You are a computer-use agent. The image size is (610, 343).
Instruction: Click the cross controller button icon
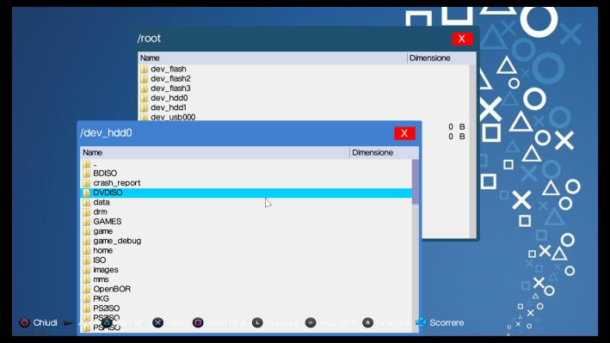[x=158, y=322]
